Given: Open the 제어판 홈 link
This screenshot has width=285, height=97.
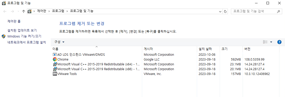Looking at the screenshot, I should pyautogui.click(x=14, y=21).
